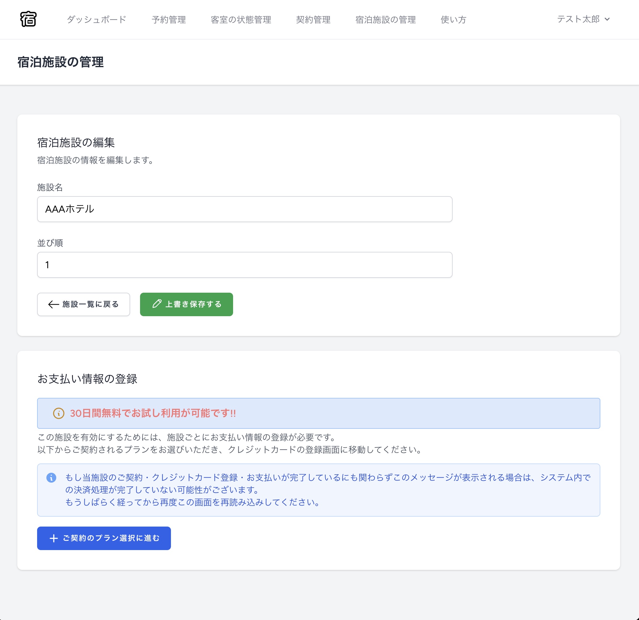Click the left arrow icon on 施設一覧に戻る

point(53,304)
